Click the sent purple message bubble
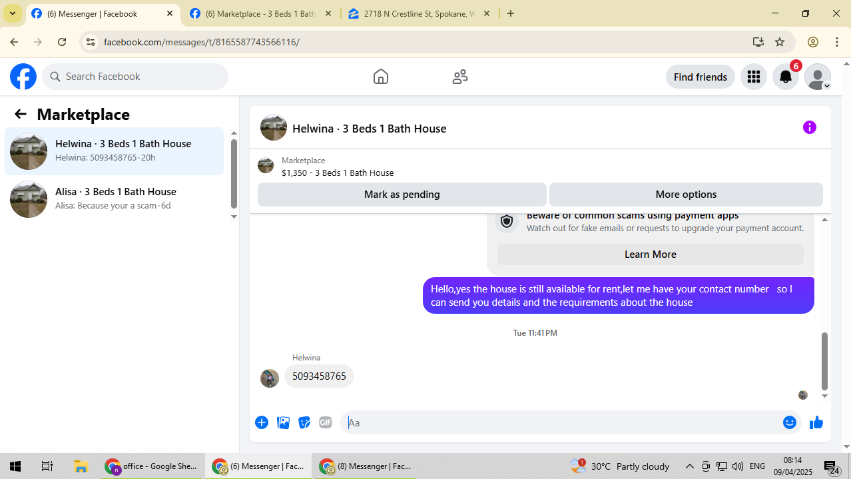This screenshot has width=851, height=479. [619, 295]
